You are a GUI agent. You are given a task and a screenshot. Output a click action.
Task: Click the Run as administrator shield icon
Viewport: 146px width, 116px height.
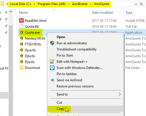coord(52,43)
